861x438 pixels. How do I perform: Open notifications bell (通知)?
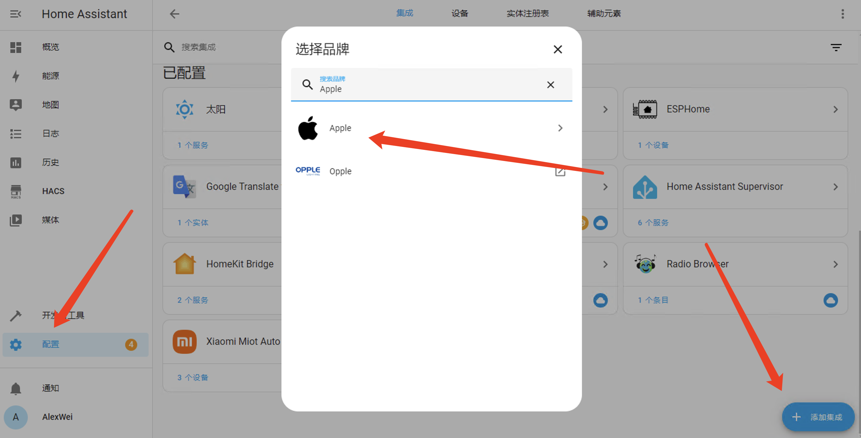[x=16, y=388]
